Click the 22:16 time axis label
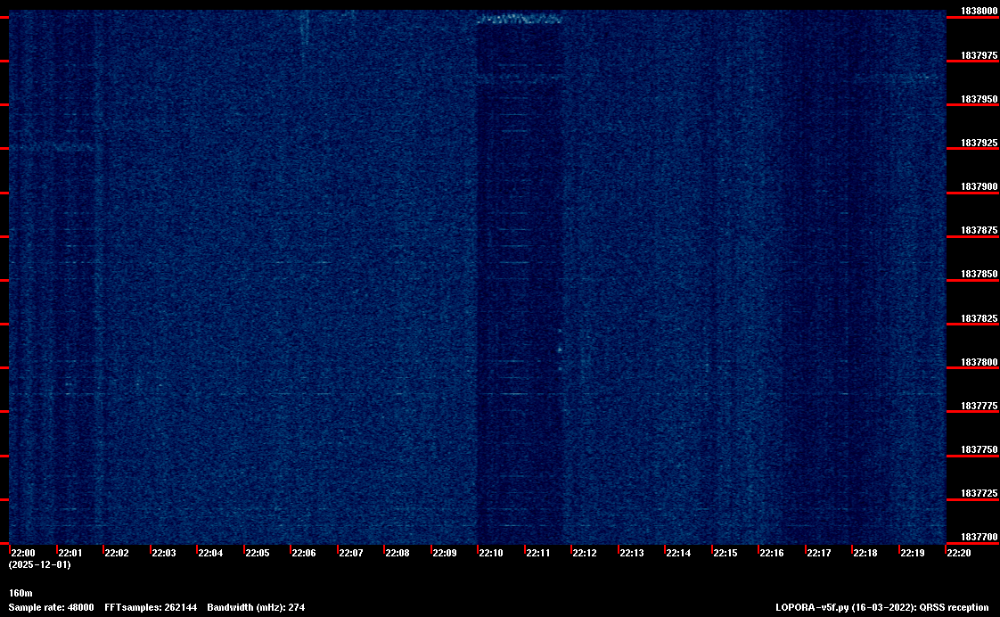This screenshot has height=617, width=1000. click(x=772, y=553)
